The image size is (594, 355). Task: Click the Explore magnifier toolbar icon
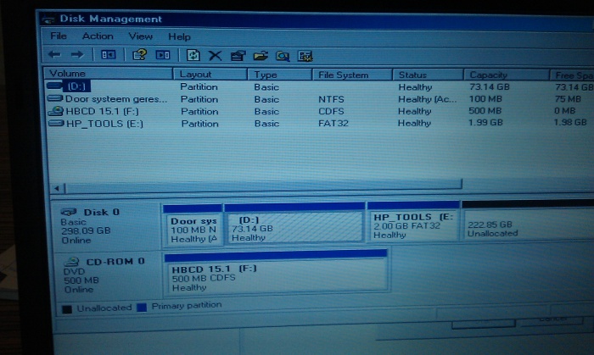(283, 57)
